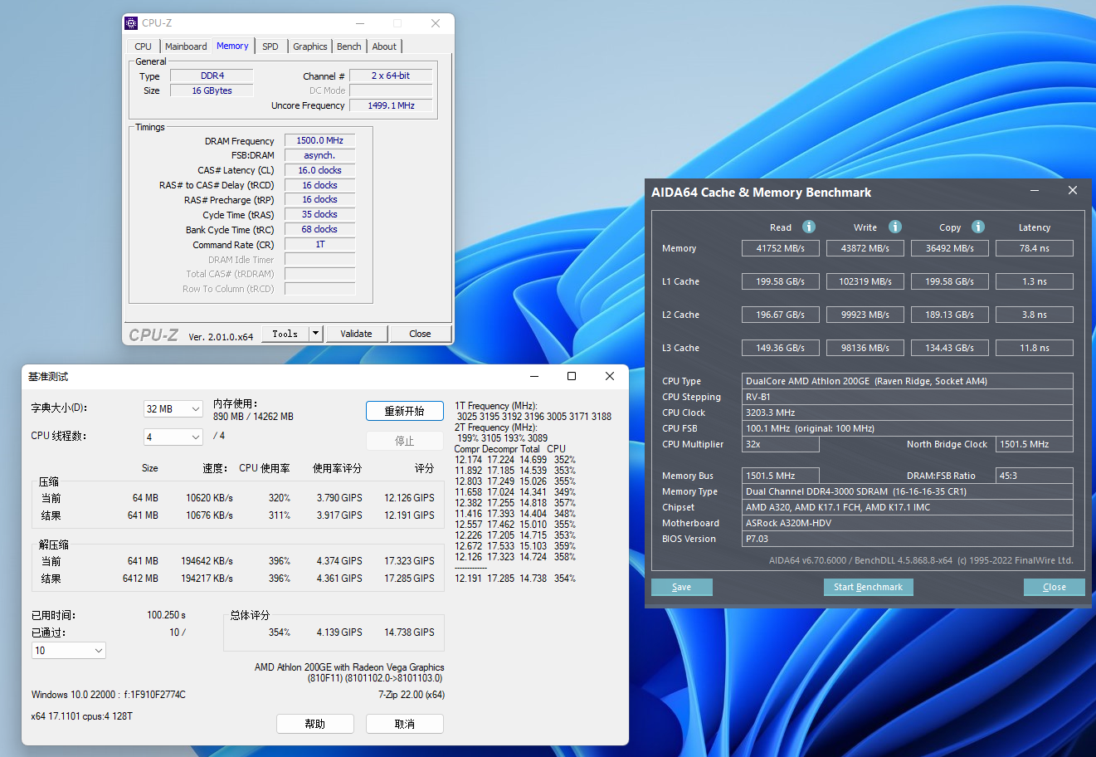Click the CPU Multiplier 32x field

[781, 444]
